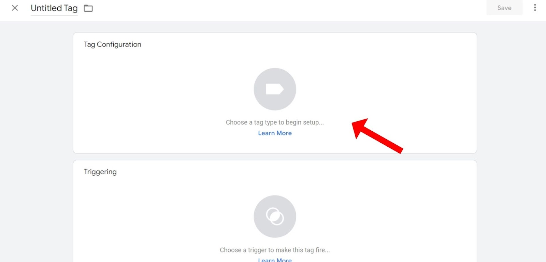
Task: Open Learn More link under Tag Configuration
Action: tap(275, 133)
